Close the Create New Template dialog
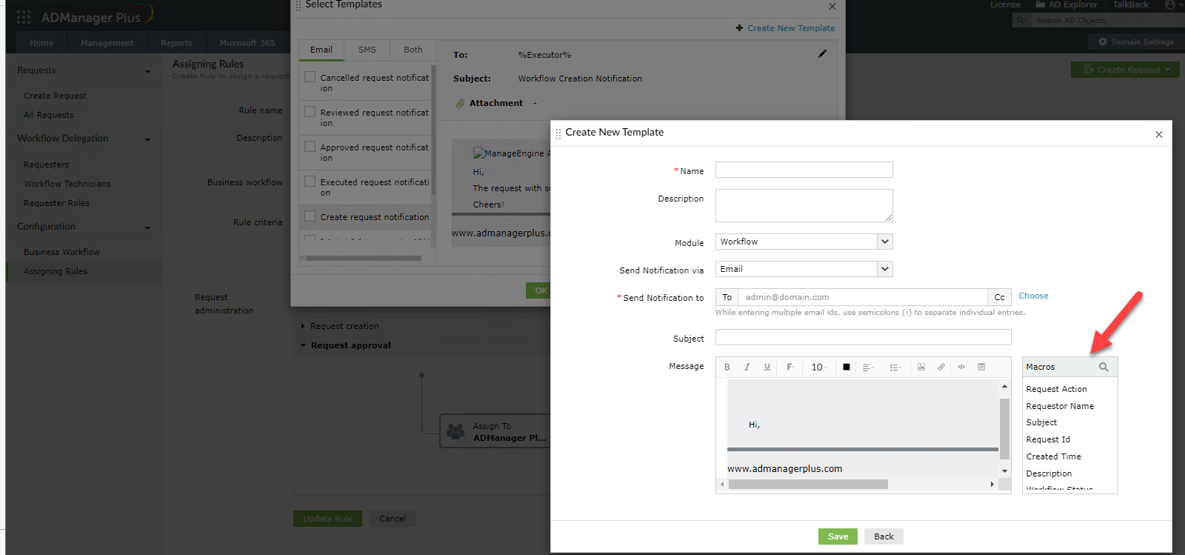Screen dimensions: 1185x555 click(1159, 134)
